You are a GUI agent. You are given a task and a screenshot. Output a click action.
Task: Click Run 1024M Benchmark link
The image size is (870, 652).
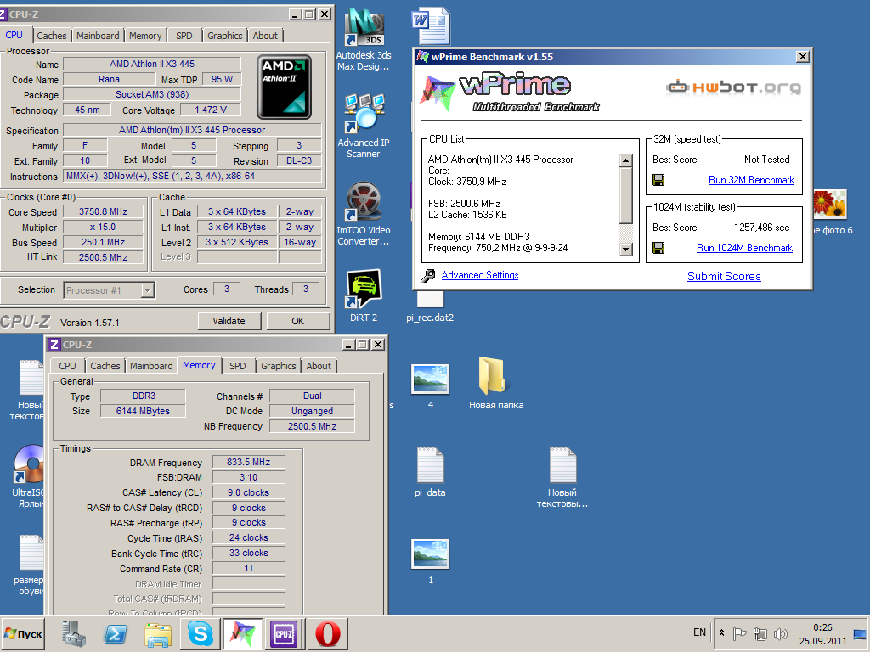click(744, 248)
